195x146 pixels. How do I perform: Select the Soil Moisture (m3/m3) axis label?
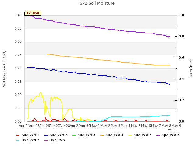click(4, 69)
